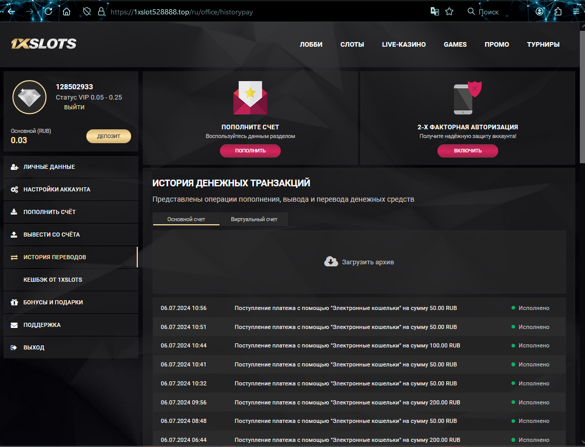585x447 pixels.
Task: Click the Поиск search field
Action: click(488, 12)
